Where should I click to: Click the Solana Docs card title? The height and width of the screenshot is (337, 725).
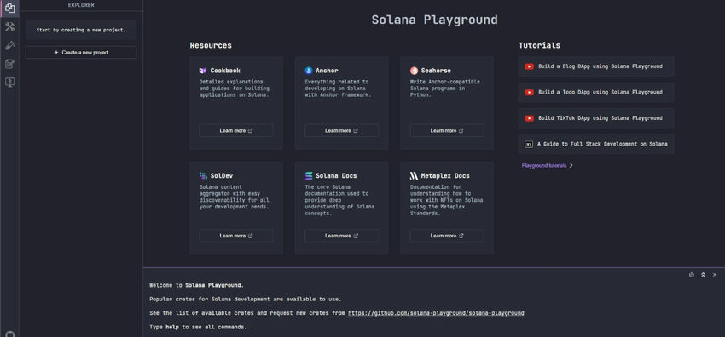[336, 175]
